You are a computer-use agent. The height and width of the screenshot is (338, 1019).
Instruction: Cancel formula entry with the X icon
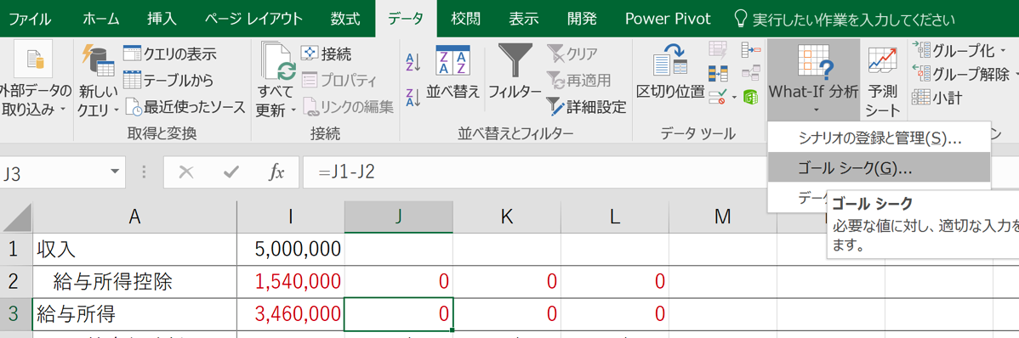186,172
